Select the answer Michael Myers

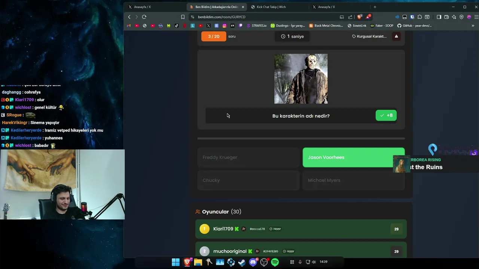point(354,180)
